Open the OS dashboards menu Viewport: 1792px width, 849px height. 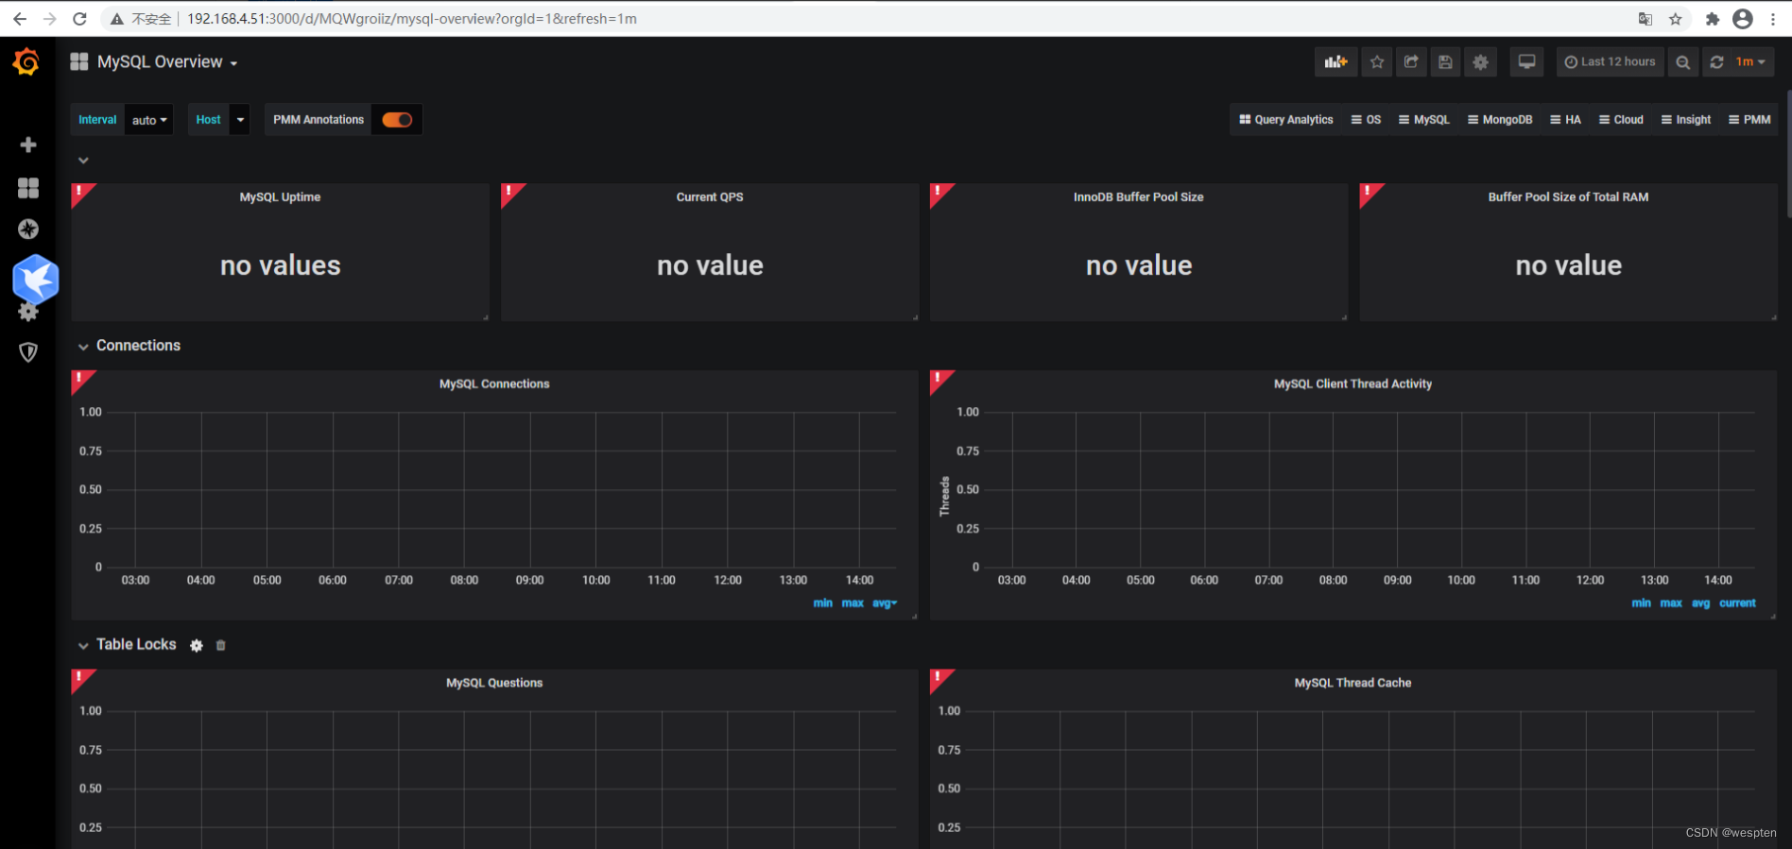(1367, 120)
